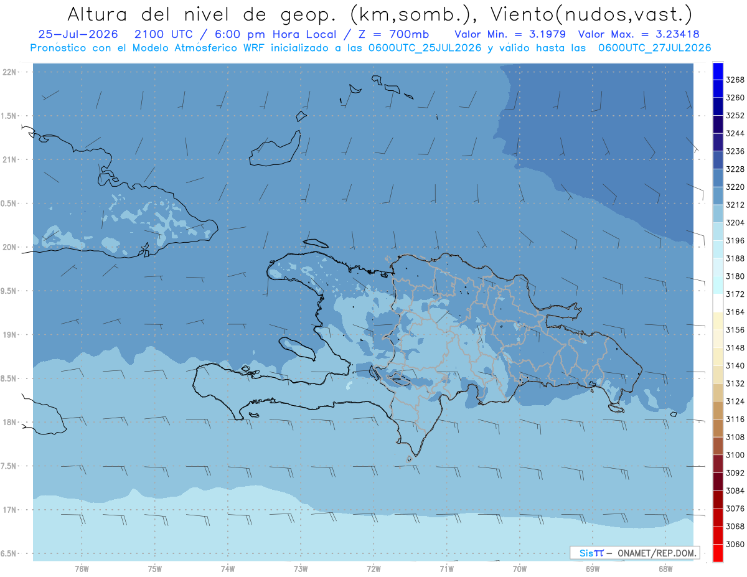Pick the legend color between 3116 and 3108
The width and height of the screenshot is (747, 577).
[x=717, y=428]
